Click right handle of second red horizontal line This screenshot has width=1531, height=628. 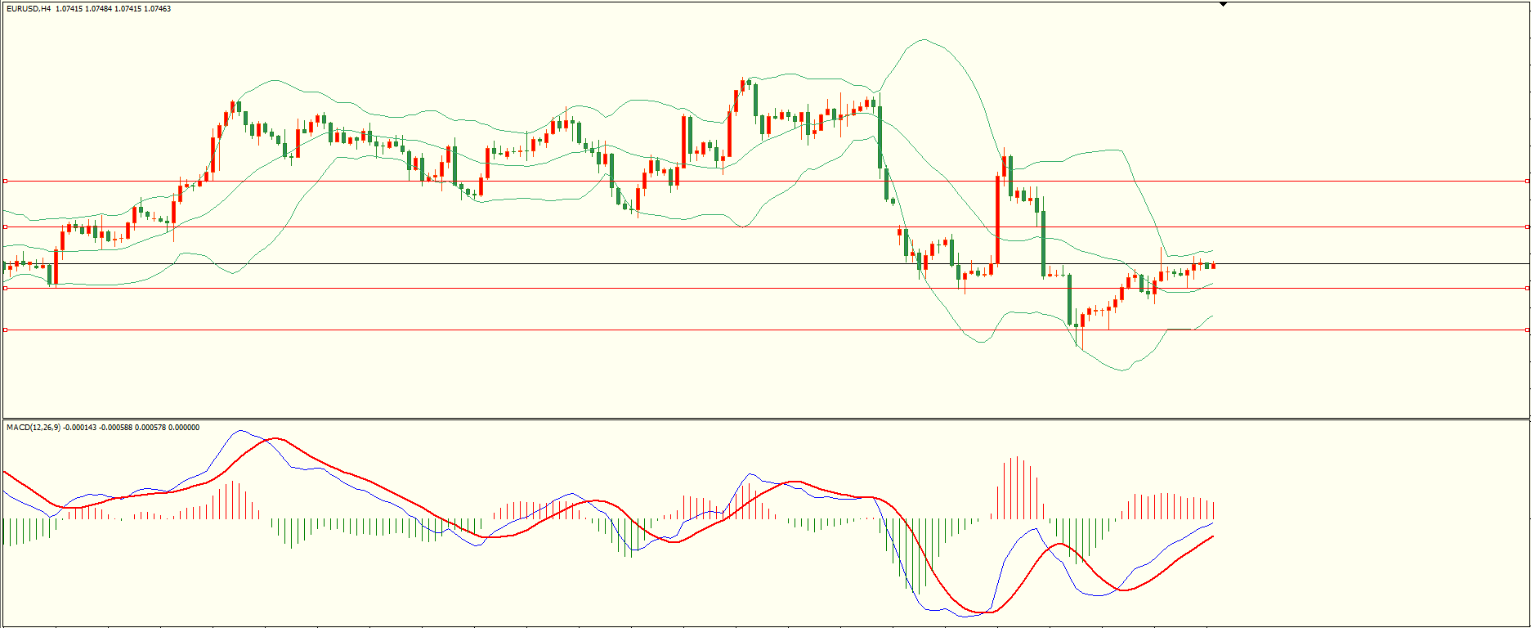click(1527, 227)
